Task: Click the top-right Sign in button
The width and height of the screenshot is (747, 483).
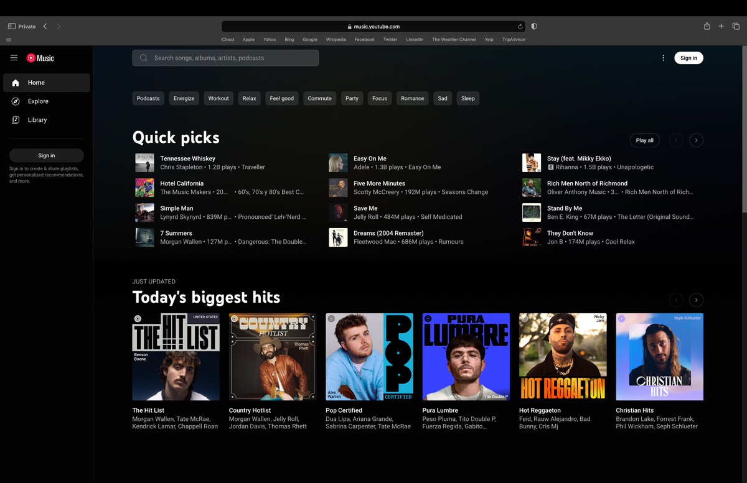Action: click(688, 58)
